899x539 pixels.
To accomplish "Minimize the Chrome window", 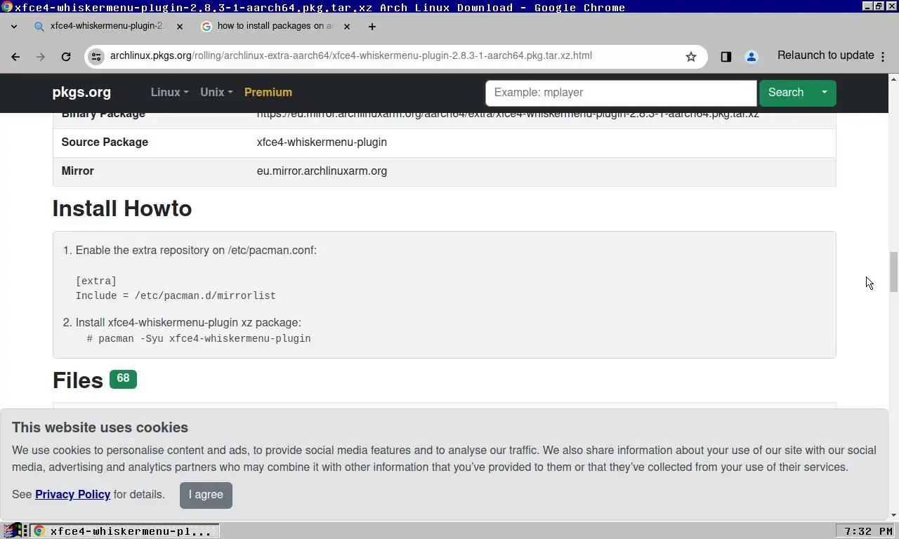I will (x=867, y=6).
